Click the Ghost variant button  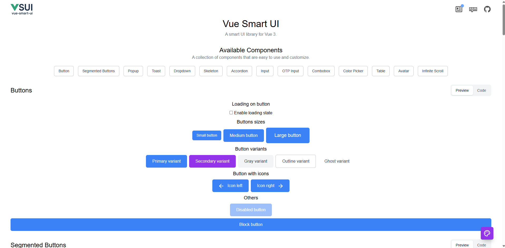click(x=337, y=161)
